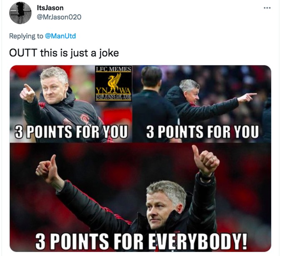Open the @MrJason020 handle

pyautogui.click(x=59, y=17)
